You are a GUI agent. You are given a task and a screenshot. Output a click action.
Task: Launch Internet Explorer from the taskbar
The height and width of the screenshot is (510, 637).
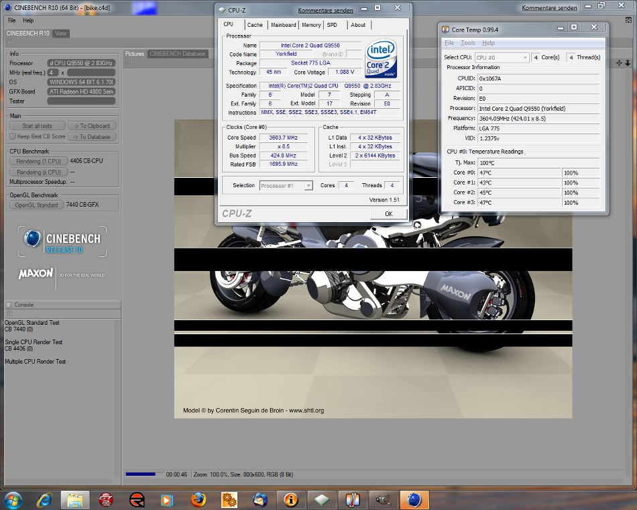(44, 500)
